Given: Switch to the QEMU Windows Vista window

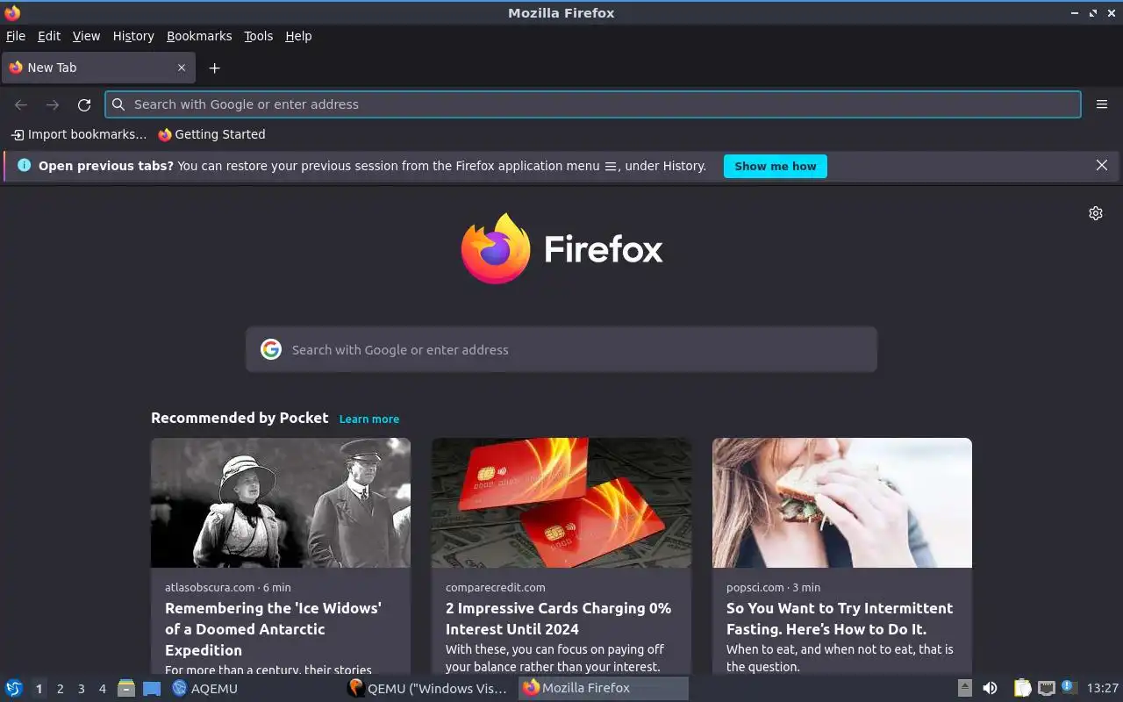Looking at the screenshot, I should [x=428, y=688].
